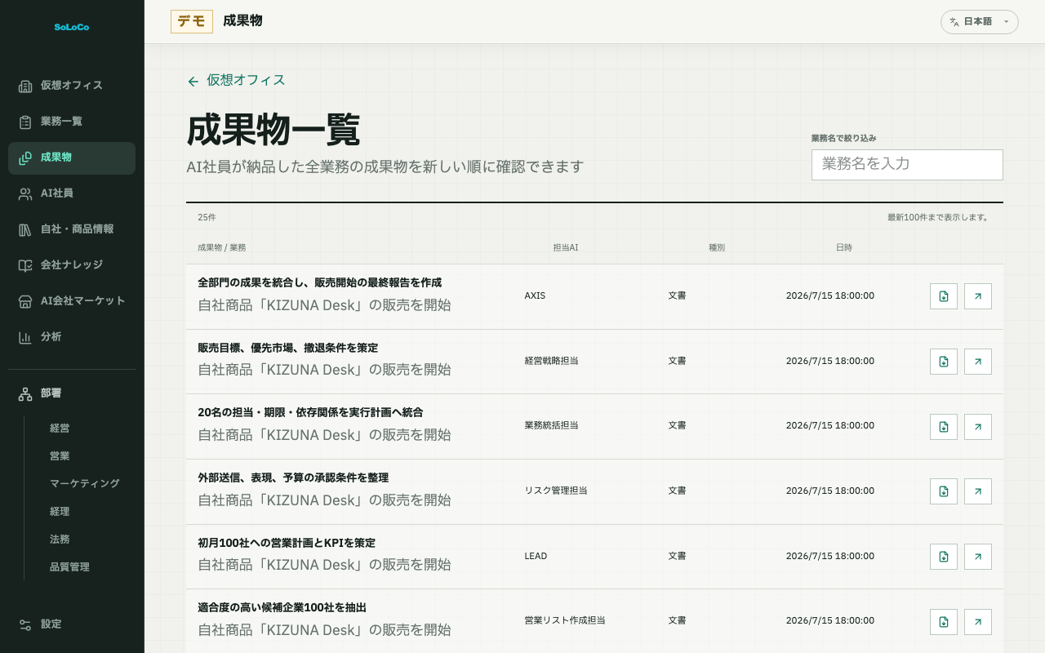1045x653 pixels.
Task: Expand the 部署 section in sidebar
Action: click(x=72, y=393)
